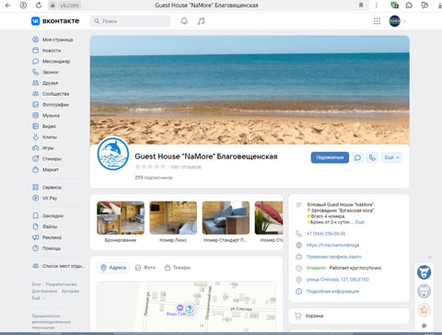Open Разработчикам footer link
This screenshot has height=335, width=442.
(x=61, y=284)
